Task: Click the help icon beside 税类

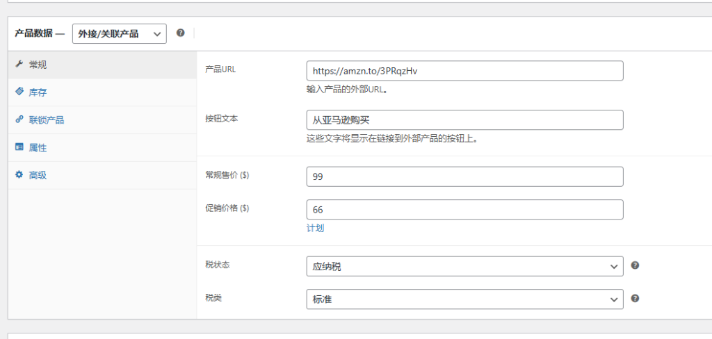Action: [636, 298]
